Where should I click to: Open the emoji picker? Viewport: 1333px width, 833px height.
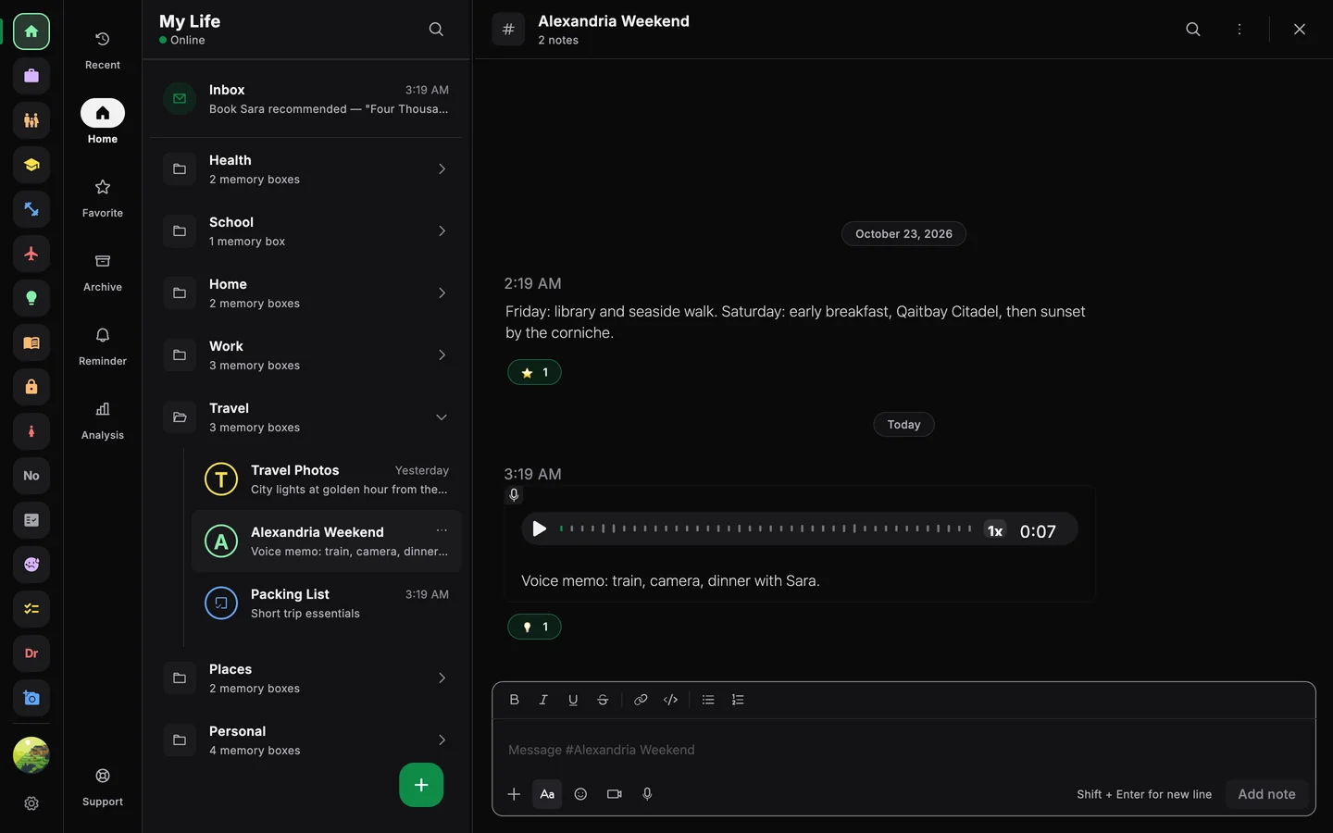(x=580, y=794)
